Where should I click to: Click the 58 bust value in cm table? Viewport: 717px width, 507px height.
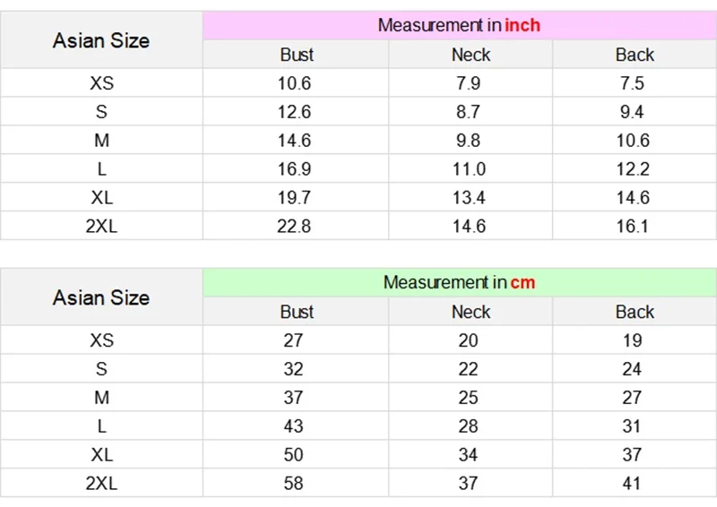click(x=294, y=484)
